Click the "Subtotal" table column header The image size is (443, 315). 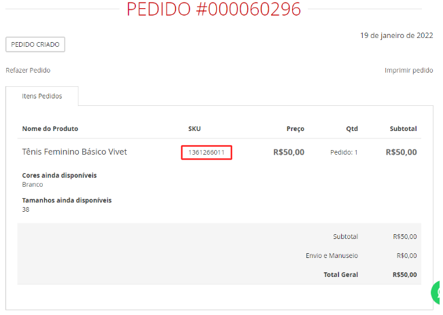[403, 128]
